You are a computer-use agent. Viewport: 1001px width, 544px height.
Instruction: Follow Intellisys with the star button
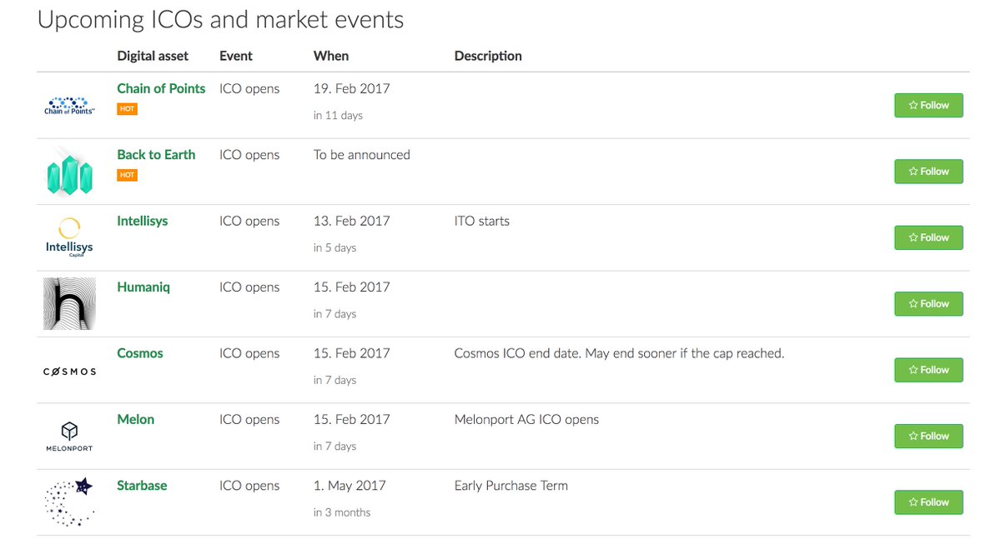tap(928, 237)
